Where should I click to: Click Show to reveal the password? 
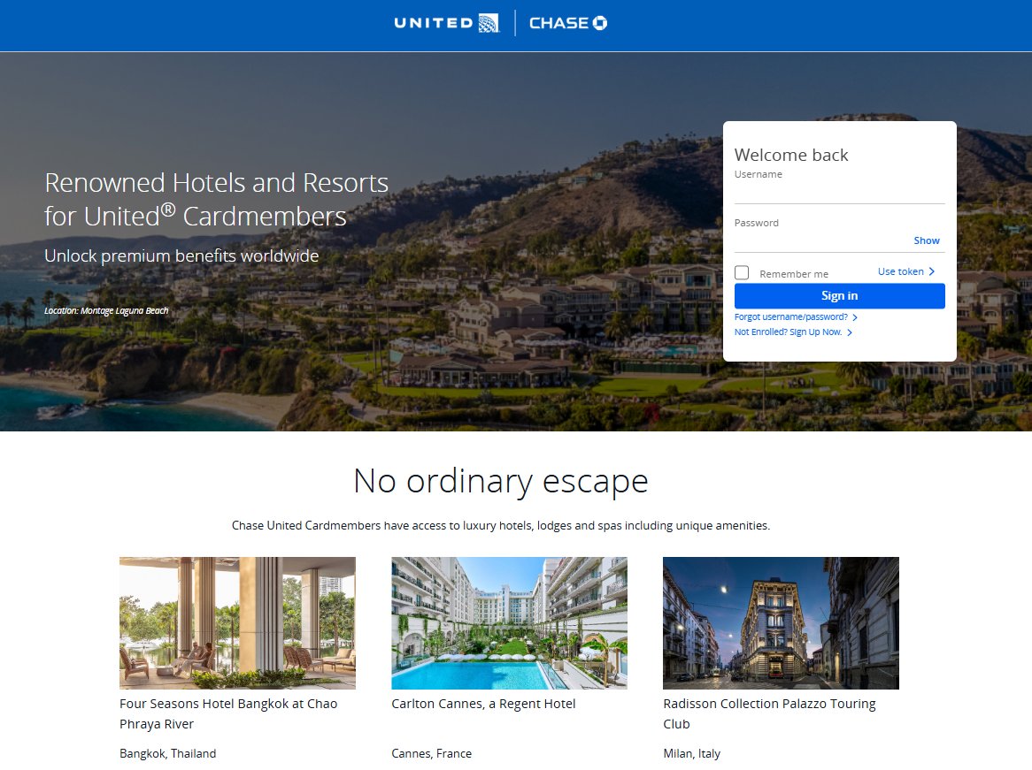pos(926,240)
